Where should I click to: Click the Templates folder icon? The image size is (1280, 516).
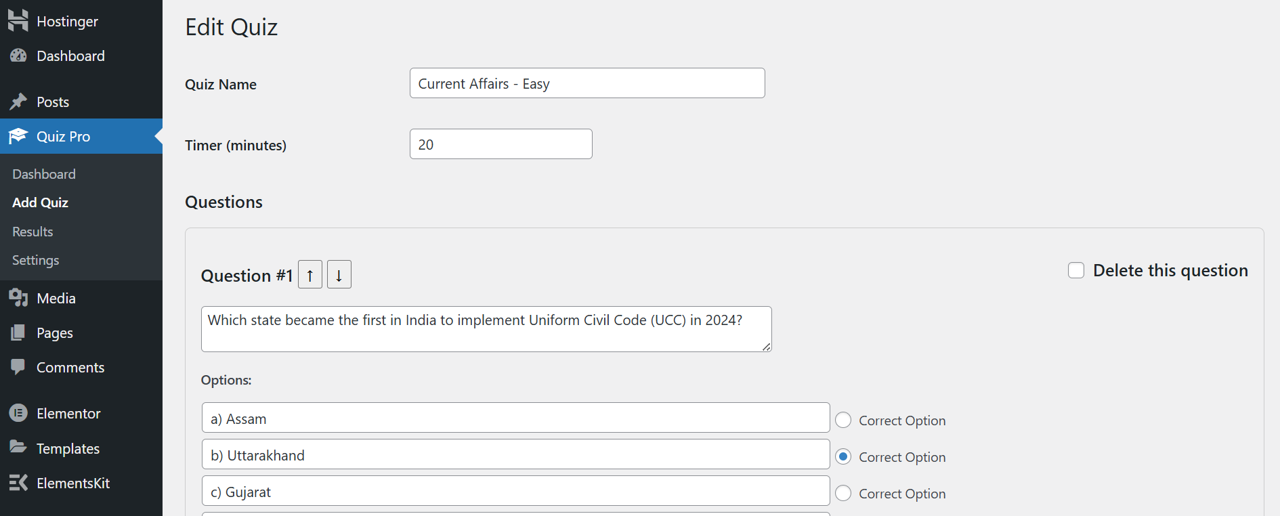pos(18,448)
